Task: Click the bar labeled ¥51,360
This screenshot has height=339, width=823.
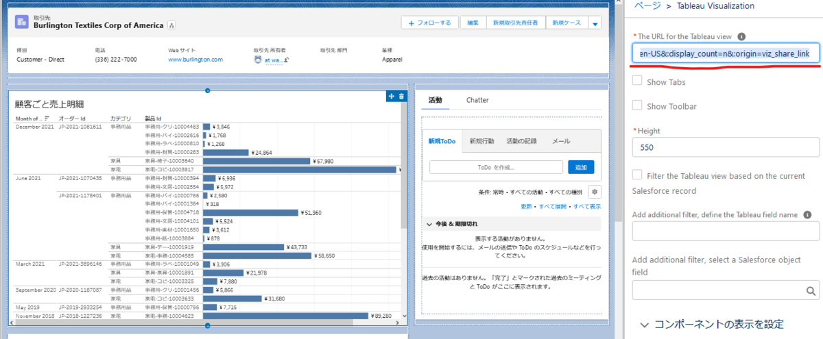Action: 251,212
